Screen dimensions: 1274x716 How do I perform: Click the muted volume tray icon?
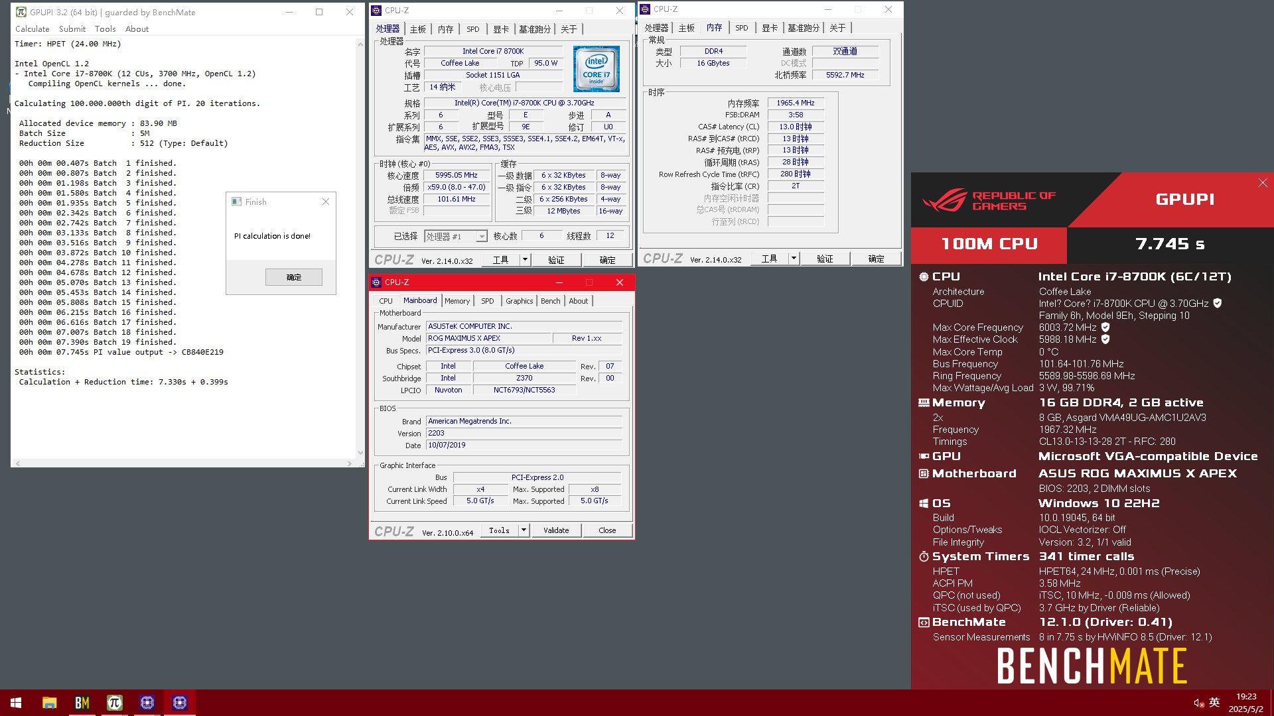point(1198,703)
